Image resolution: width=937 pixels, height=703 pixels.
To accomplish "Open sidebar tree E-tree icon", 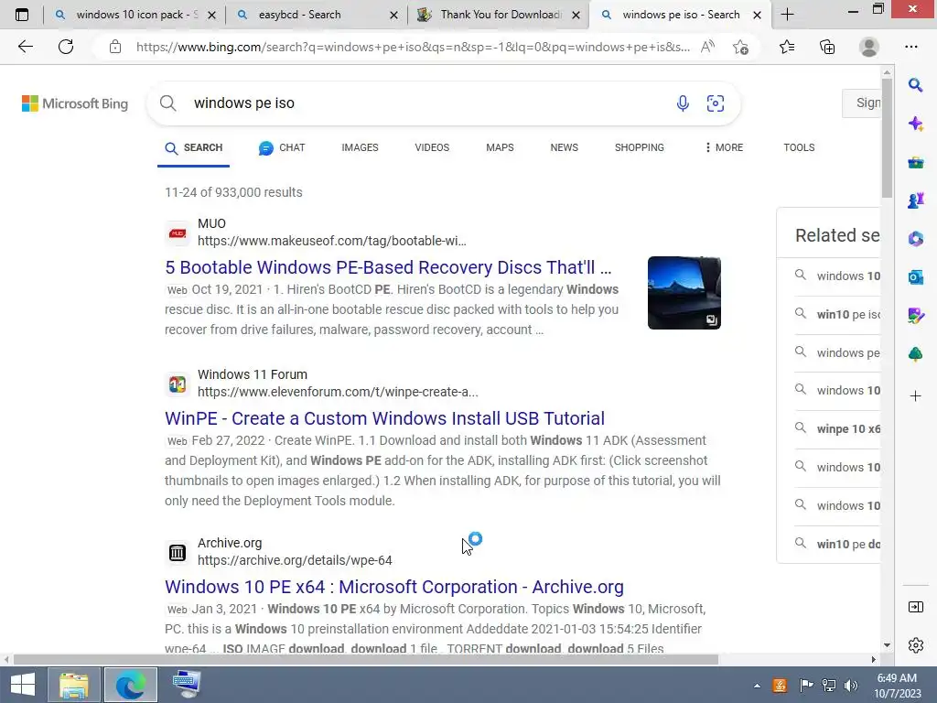I will [x=915, y=354].
